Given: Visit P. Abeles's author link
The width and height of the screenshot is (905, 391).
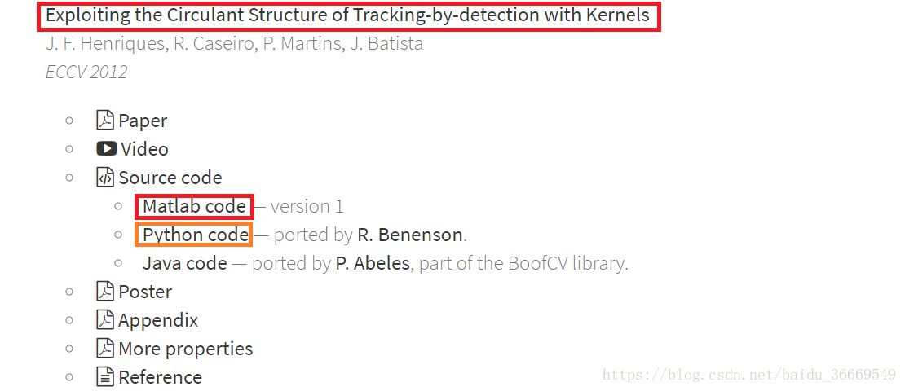Looking at the screenshot, I should [373, 264].
